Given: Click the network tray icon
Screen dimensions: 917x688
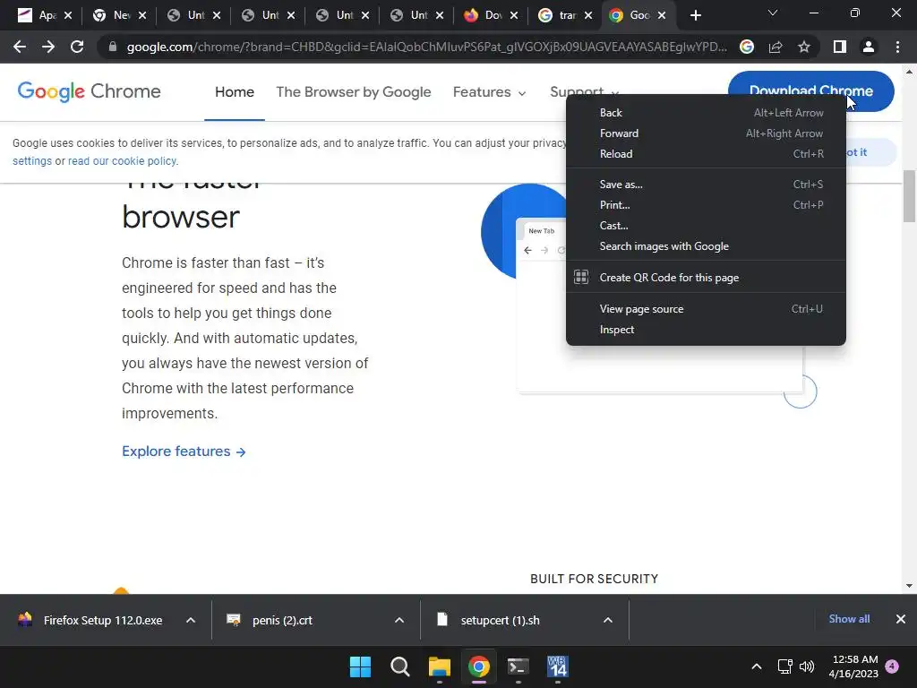Looking at the screenshot, I should tap(784, 666).
